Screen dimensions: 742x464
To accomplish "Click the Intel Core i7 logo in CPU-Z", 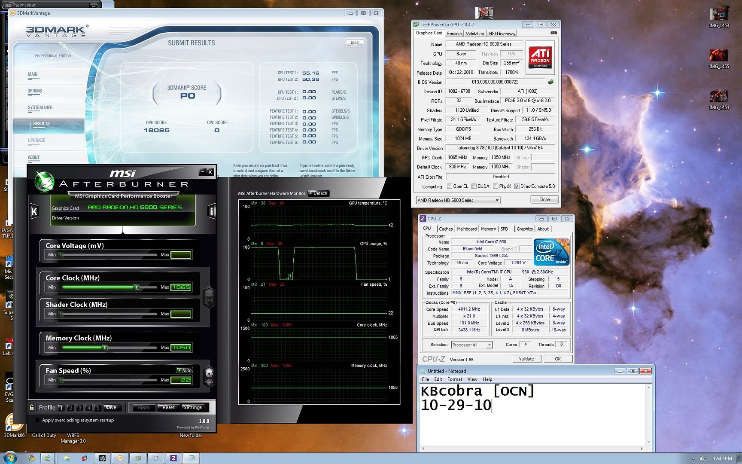I will click(552, 252).
